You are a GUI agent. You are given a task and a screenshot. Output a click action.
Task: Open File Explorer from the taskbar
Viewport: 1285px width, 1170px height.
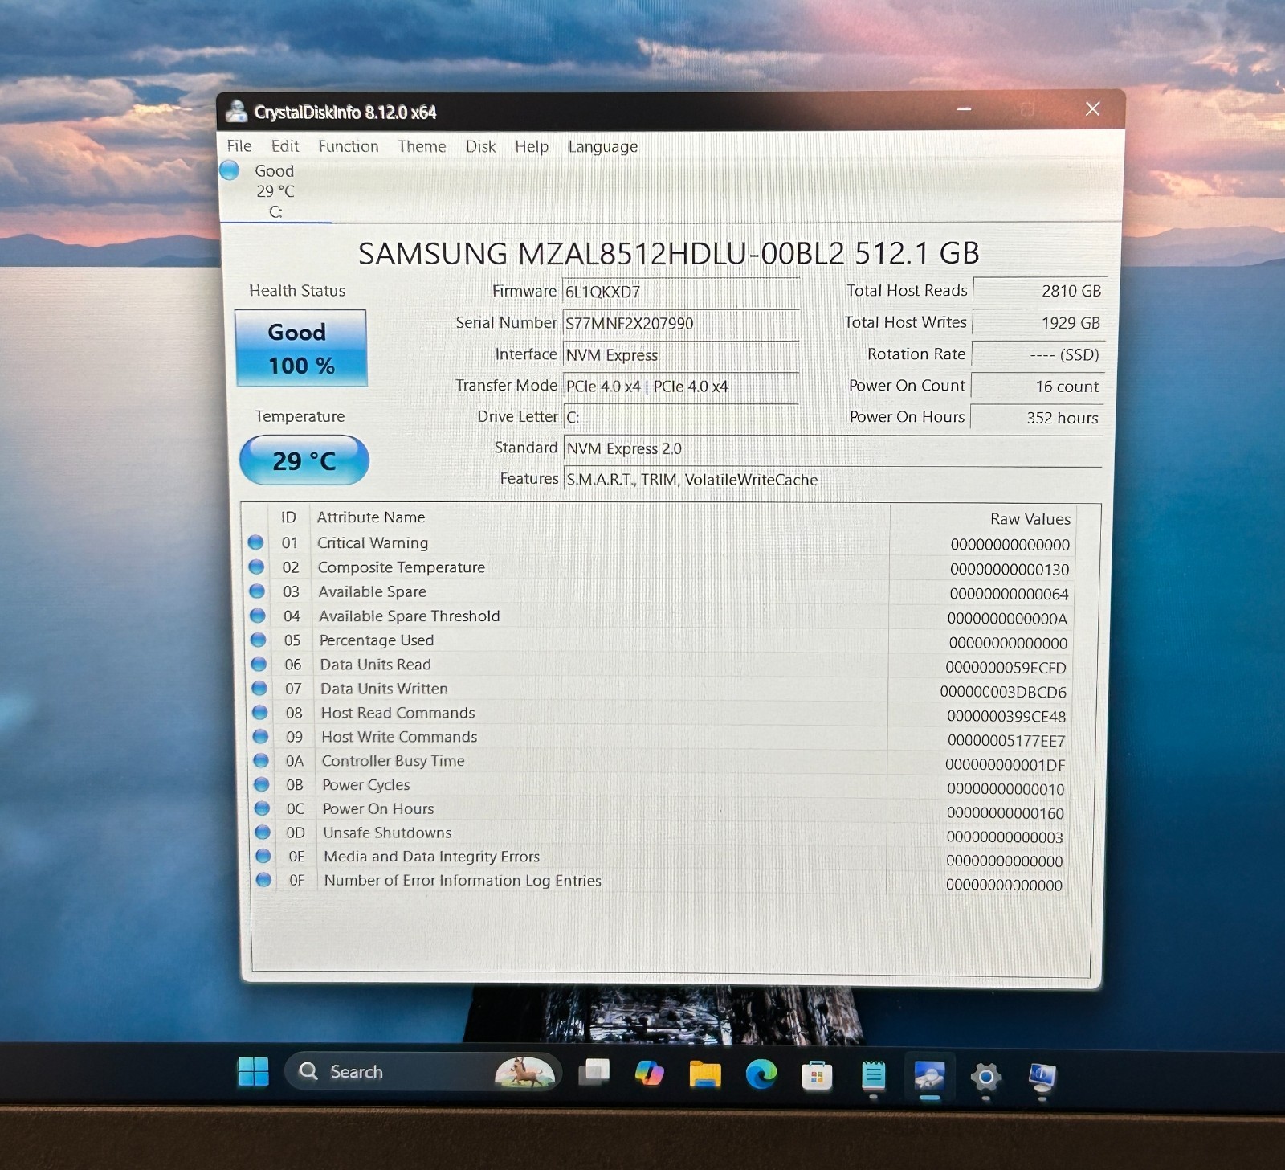pyautogui.click(x=705, y=1074)
